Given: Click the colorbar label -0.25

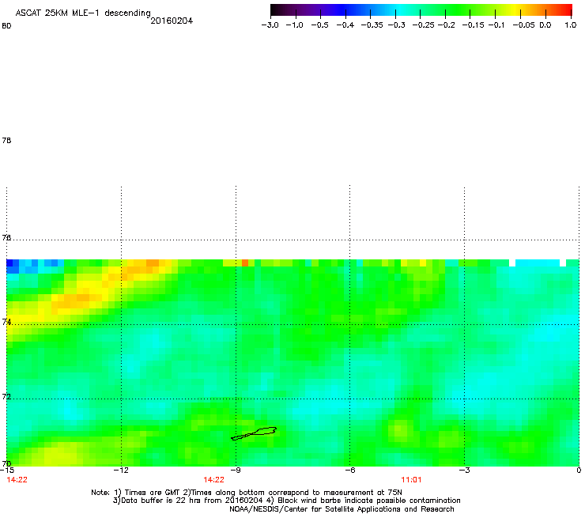Looking at the screenshot, I should [x=424, y=25].
